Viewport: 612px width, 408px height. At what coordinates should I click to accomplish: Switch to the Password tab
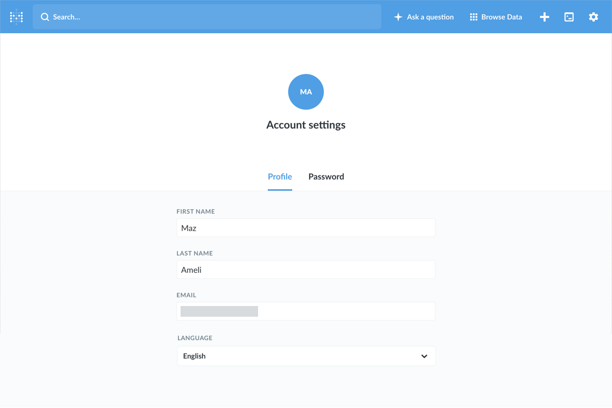click(326, 176)
